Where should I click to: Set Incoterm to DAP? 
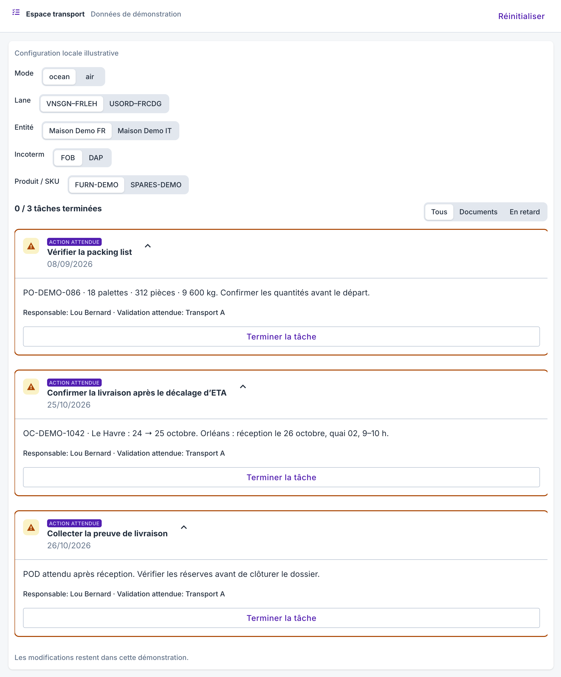coord(96,158)
